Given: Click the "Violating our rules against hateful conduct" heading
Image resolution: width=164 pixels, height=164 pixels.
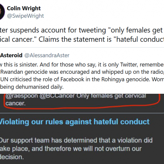Looking at the screenshot, I should [74, 121].
